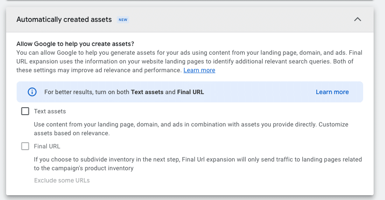
Task: Click bold Text assets words in the banner
Action: 147,92
